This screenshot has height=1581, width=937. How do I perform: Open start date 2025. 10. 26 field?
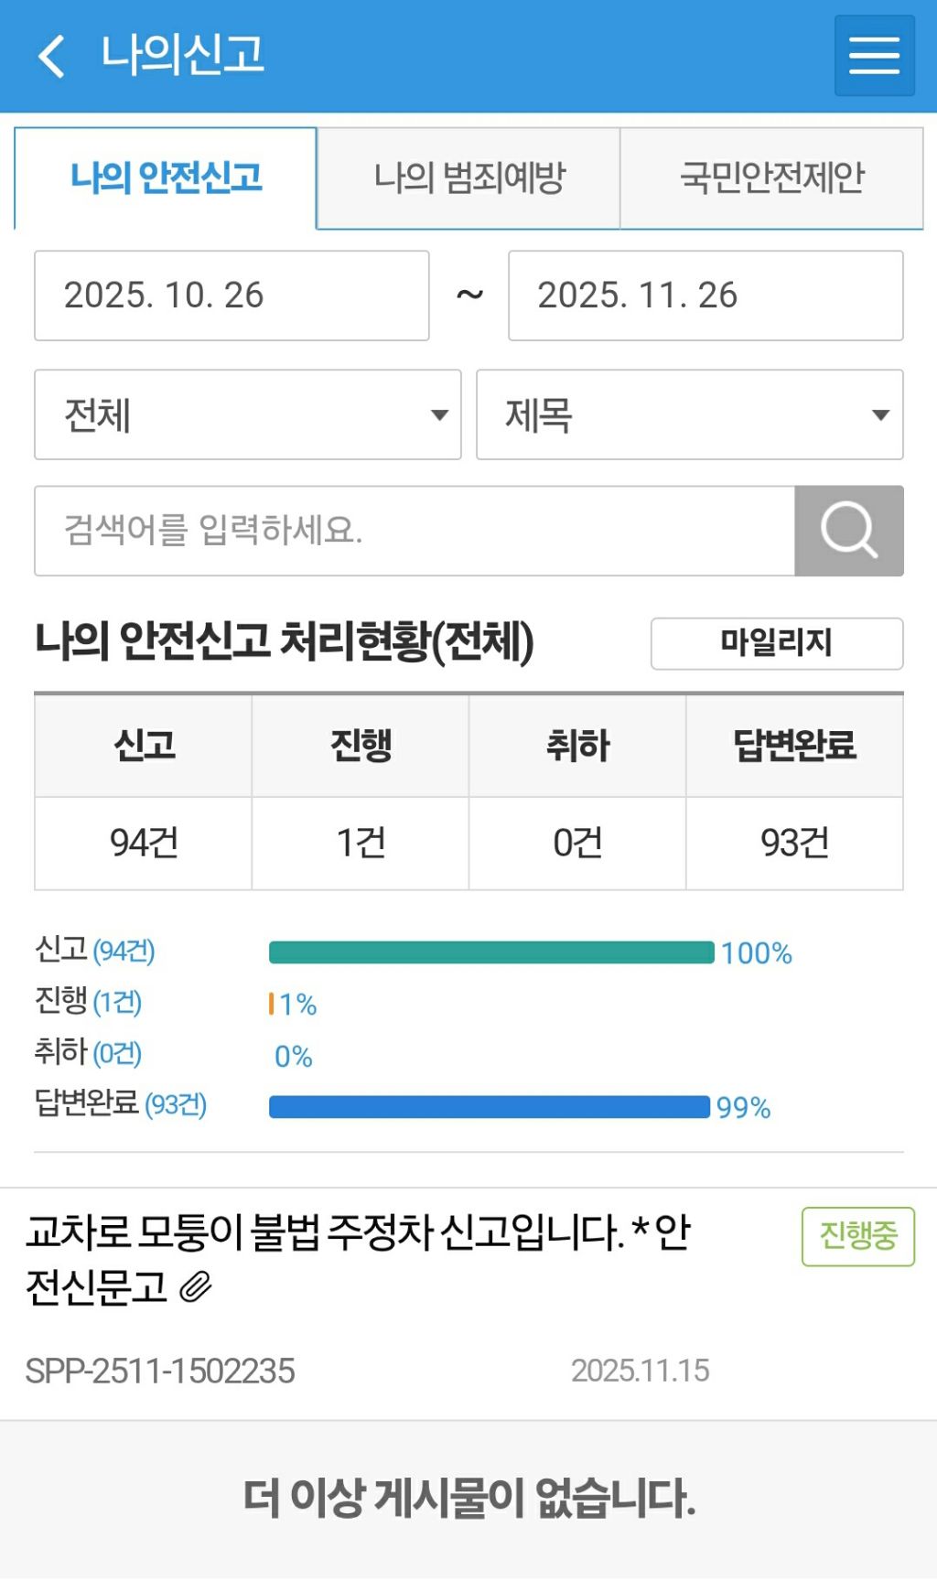[232, 296]
